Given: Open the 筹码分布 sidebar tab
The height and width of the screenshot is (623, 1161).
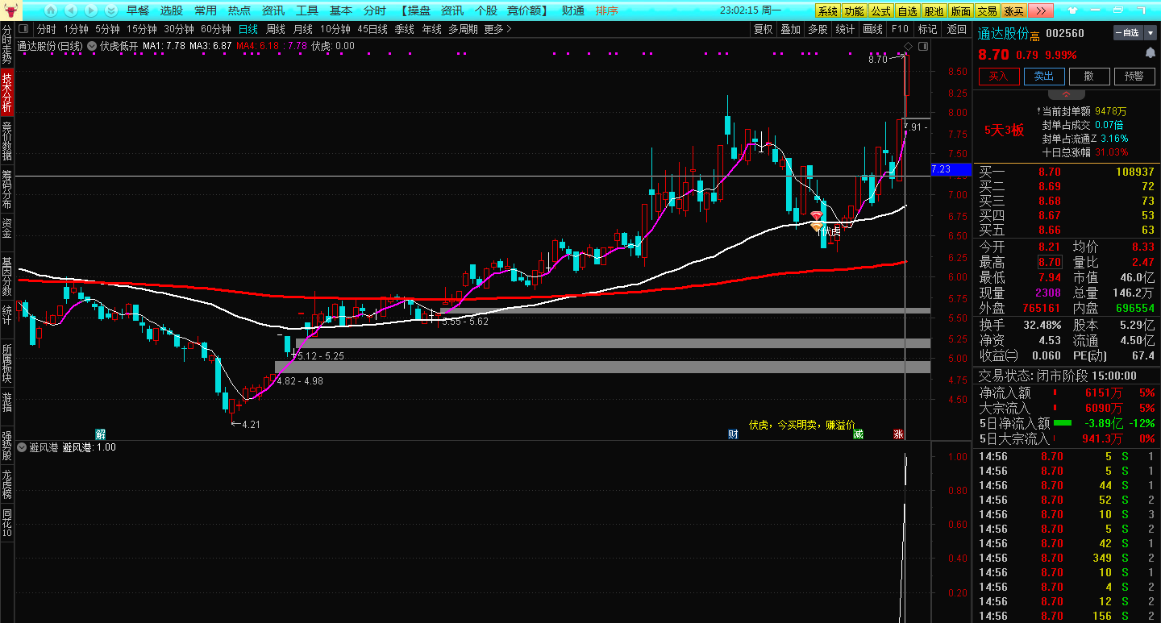Looking at the screenshot, I should click(x=7, y=191).
